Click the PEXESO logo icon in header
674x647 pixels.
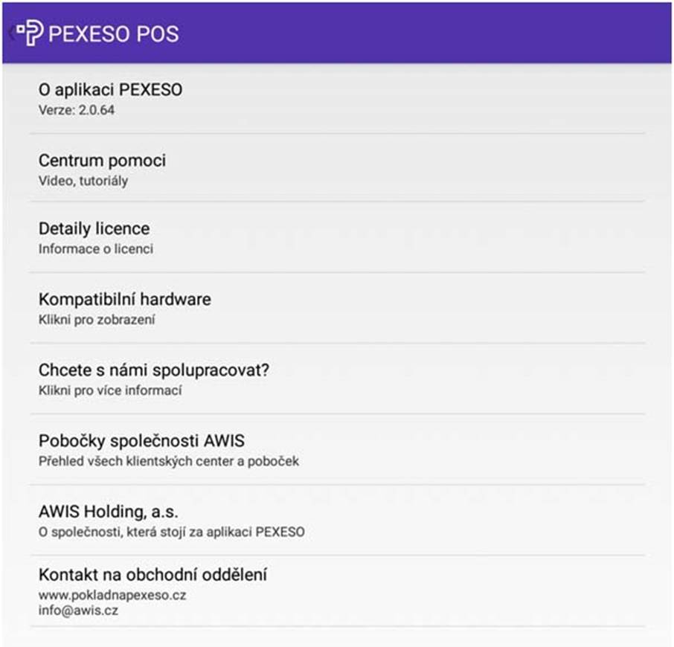click(30, 33)
